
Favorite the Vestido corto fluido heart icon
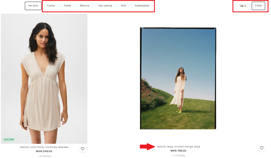click(83, 149)
